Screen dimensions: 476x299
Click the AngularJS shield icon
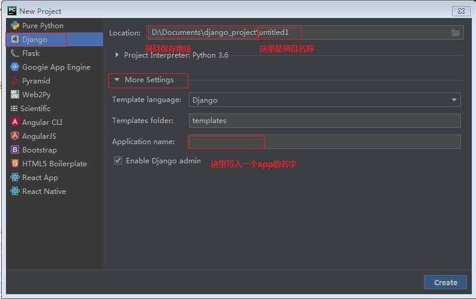pyautogui.click(x=14, y=136)
